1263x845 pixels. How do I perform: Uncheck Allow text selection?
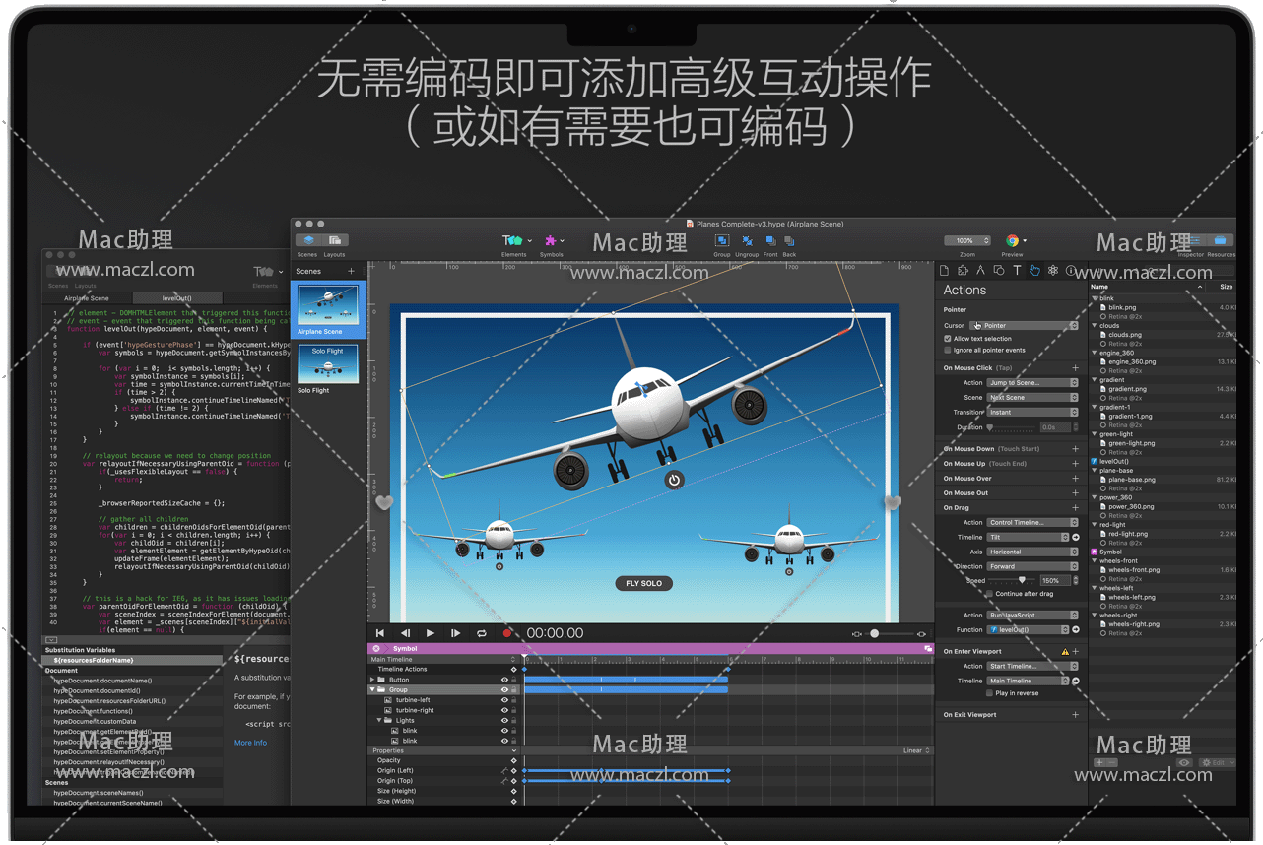coord(948,339)
